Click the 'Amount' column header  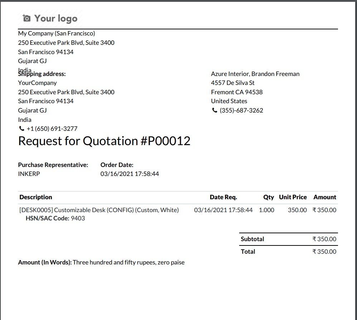[325, 197]
